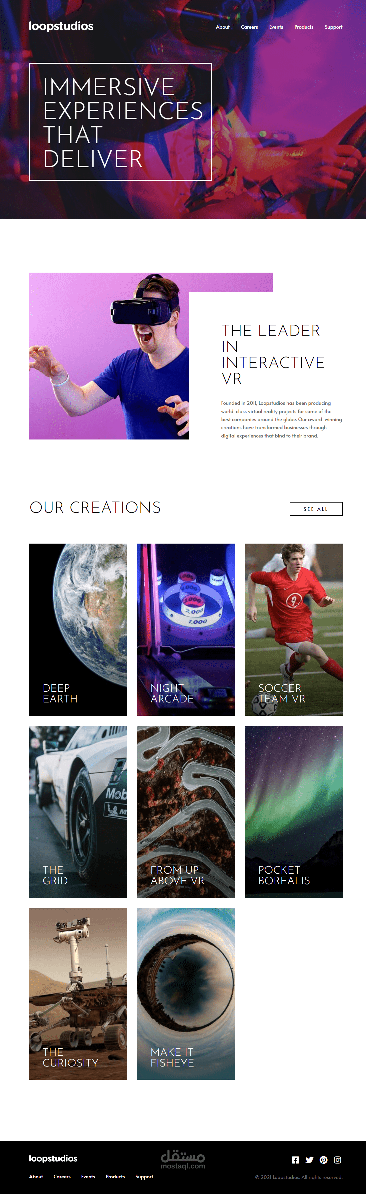Click the footer Careers link

tap(62, 1176)
